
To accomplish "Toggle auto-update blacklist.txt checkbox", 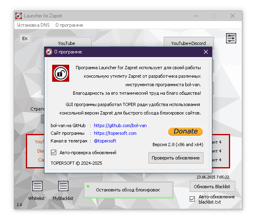I will pyautogui.click(x=192, y=199).
